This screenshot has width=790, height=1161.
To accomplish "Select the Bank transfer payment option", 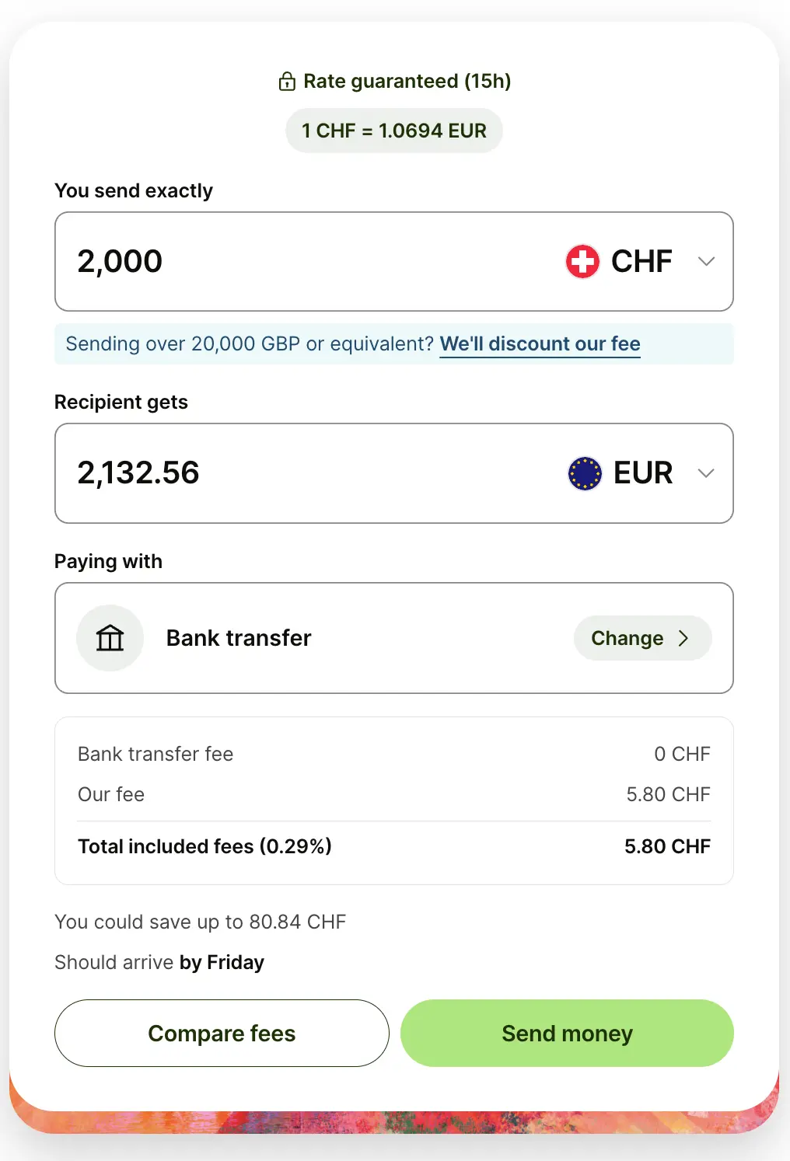I will click(394, 638).
